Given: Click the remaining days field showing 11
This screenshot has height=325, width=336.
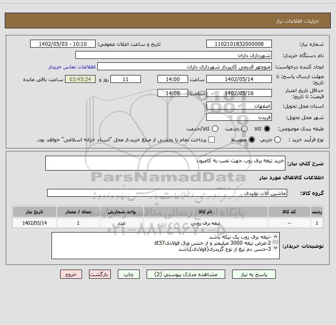Looking at the screenshot, I should click(x=126, y=79).
